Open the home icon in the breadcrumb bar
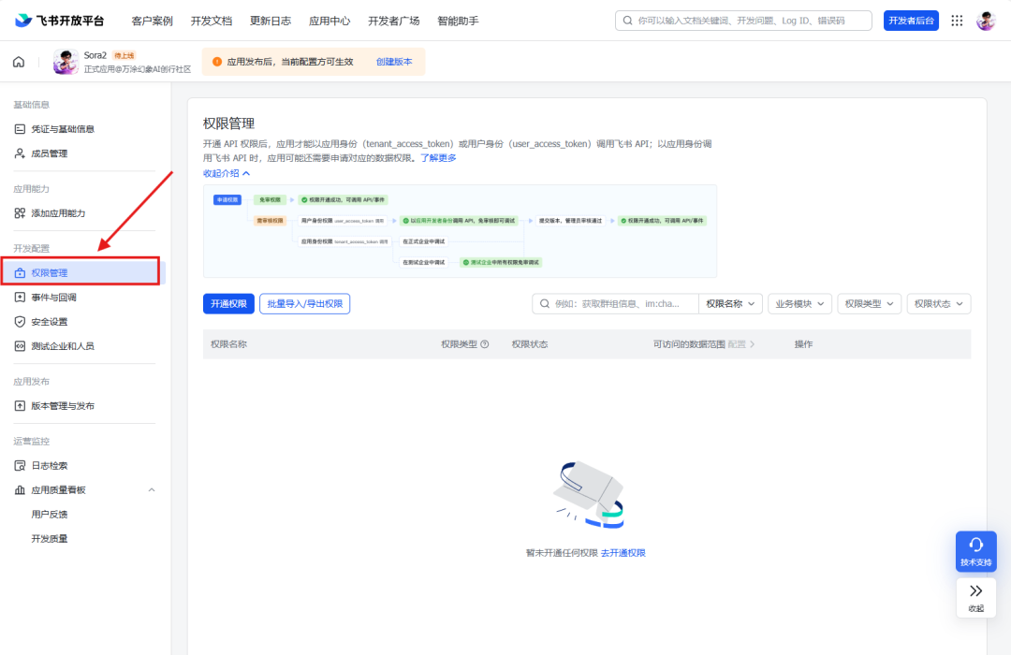Viewport: 1011px width, 655px height. (19, 62)
